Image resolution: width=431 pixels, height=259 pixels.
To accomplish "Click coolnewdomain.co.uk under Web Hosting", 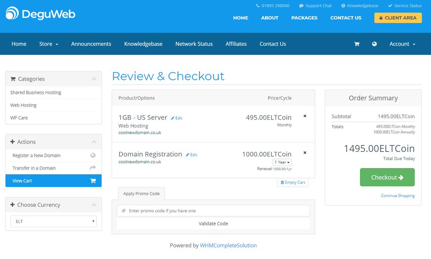I will [x=140, y=133].
